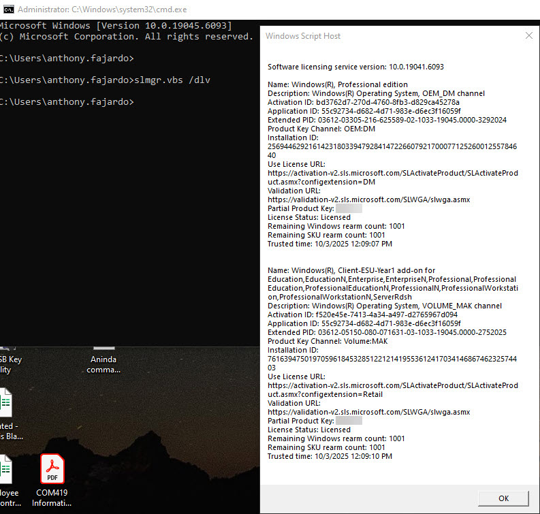This screenshot has width=540, height=514.
Task: Click 'Trusted time: 10/3/2025 12:09:07 PM'
Action: pyautogui.click(x=330, y=244)
